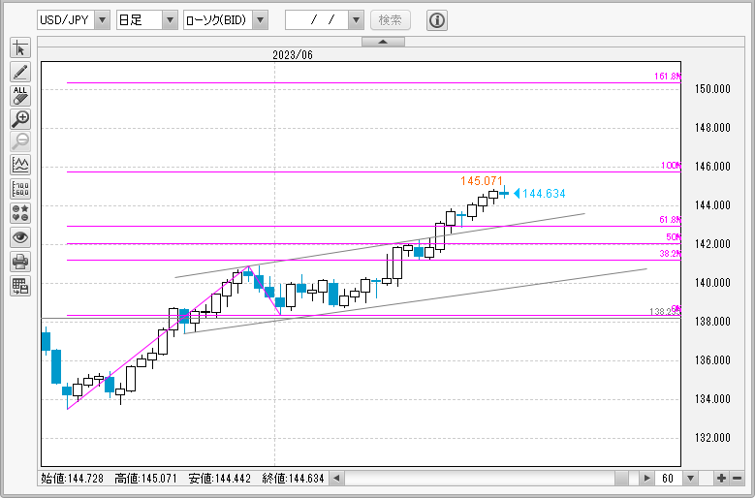Select the cursor pointer tool
This screenshot has width=755, height=498.
pos(20,48)
